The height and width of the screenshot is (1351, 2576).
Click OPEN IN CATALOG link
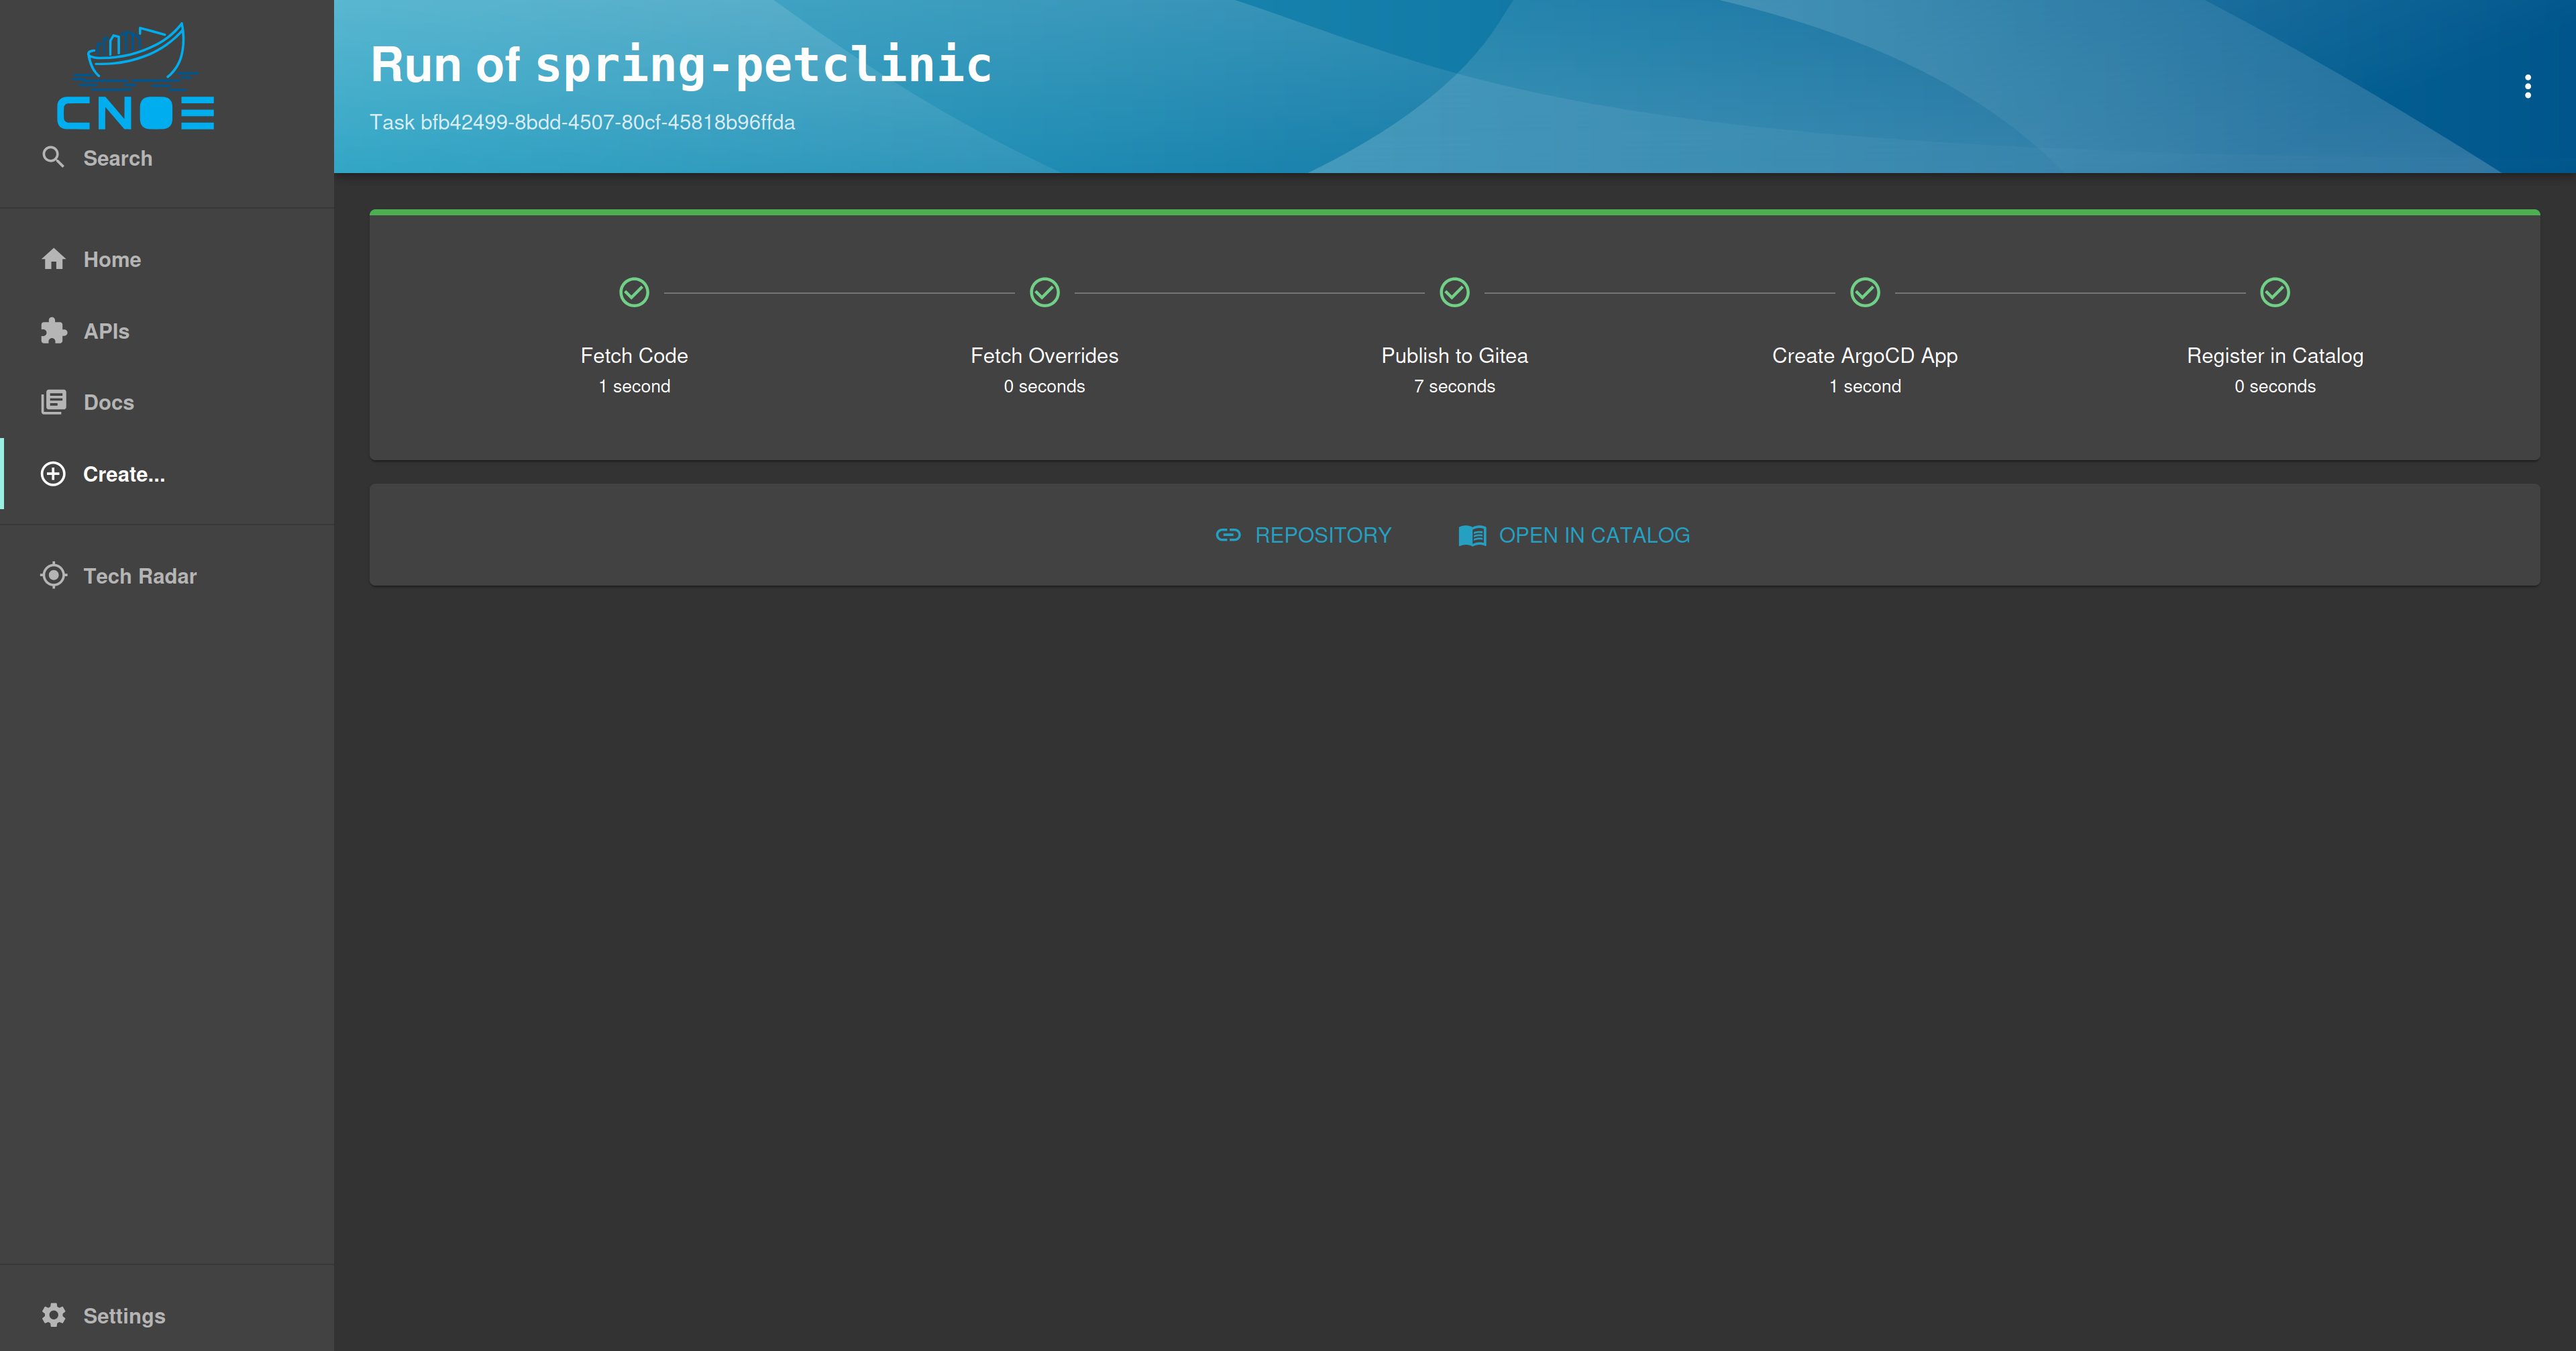(1574, 535)
